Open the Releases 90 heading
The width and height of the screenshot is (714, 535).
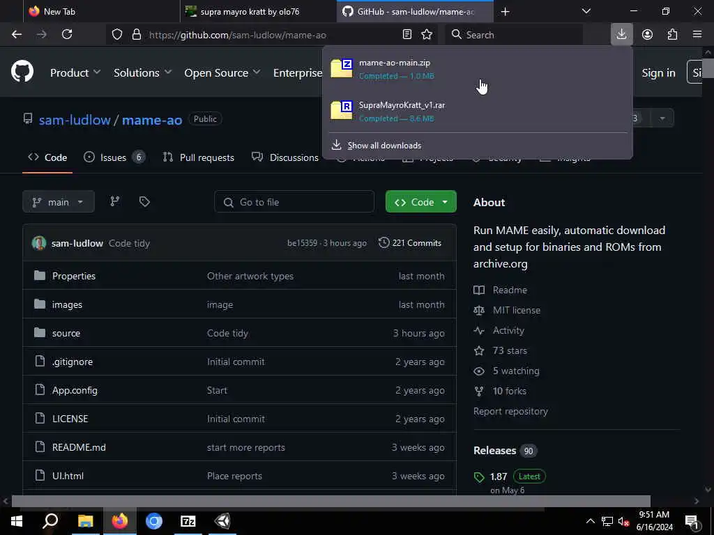[505, 451]
